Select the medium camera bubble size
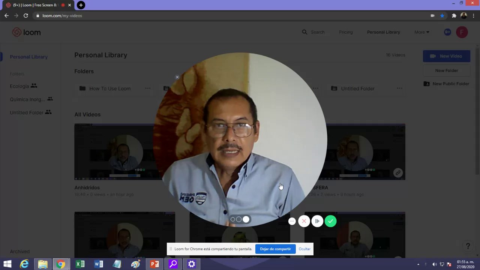The height and width of the screenshot is (270, 480). point(238,219)
